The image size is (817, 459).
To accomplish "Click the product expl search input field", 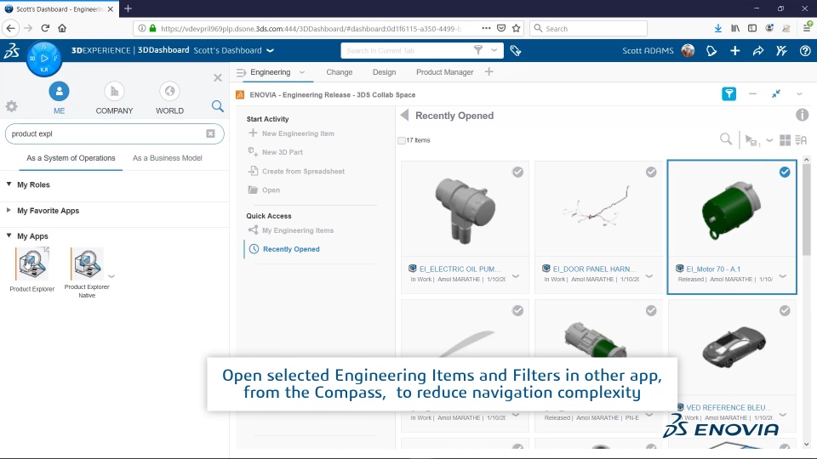I will 107,133.
